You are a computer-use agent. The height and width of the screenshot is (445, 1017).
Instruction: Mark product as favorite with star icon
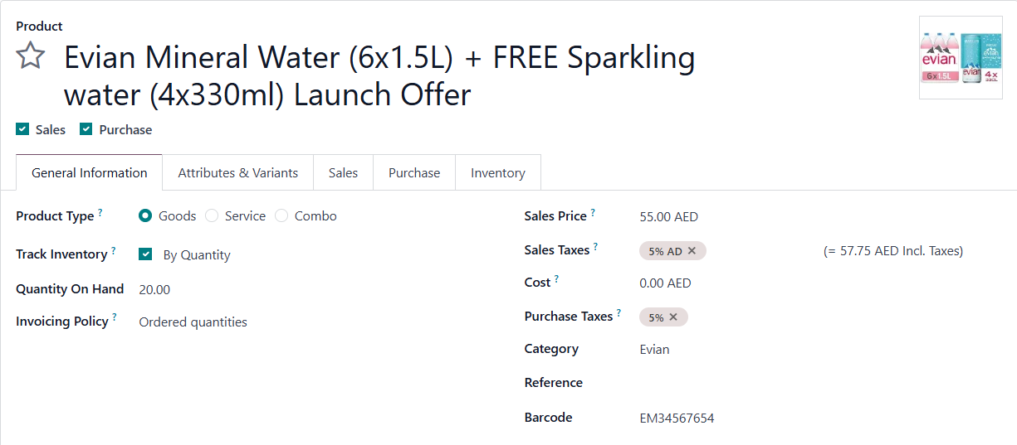(x=31, y=57)
